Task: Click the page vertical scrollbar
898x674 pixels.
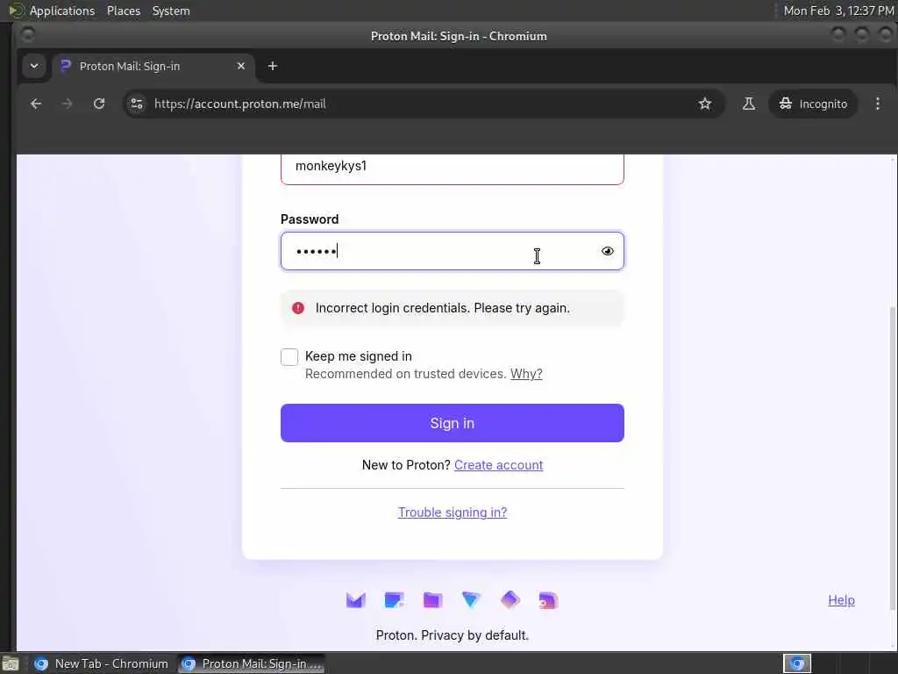Action: (x=893, y=458)
